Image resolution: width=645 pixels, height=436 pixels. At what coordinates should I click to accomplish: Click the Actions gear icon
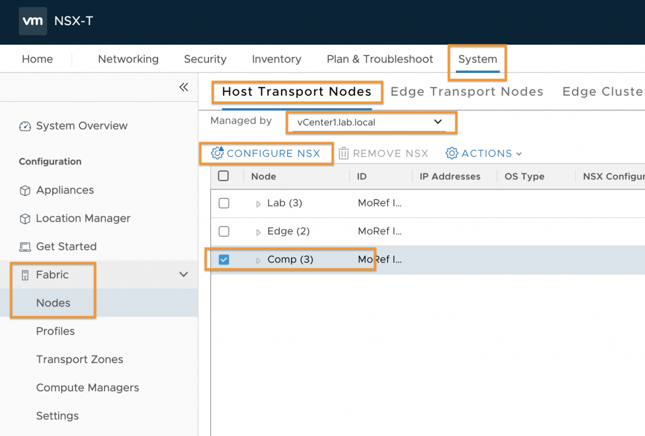click(452, 154)
